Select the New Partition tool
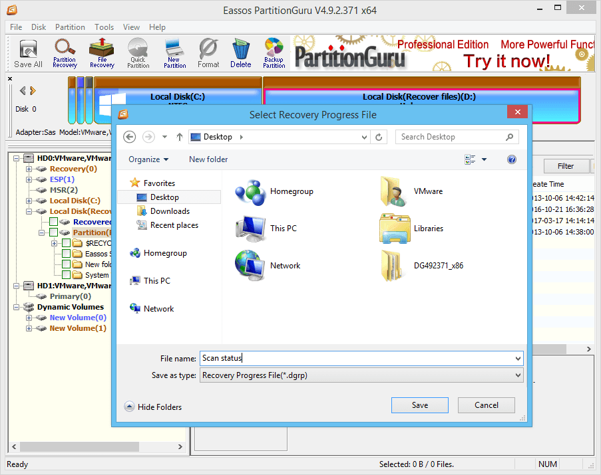601x475 pixels. coord(175,54)
